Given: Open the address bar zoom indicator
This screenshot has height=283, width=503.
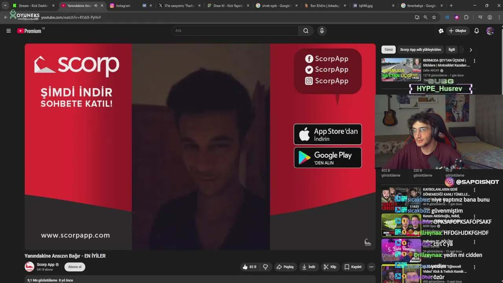Looking at the screenshot, I should 425,17.
